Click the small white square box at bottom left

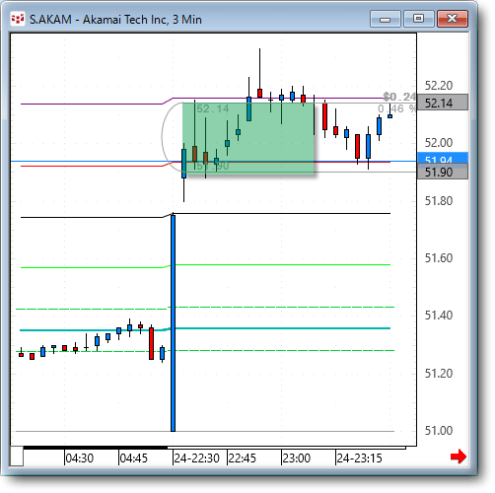(17, 457)
